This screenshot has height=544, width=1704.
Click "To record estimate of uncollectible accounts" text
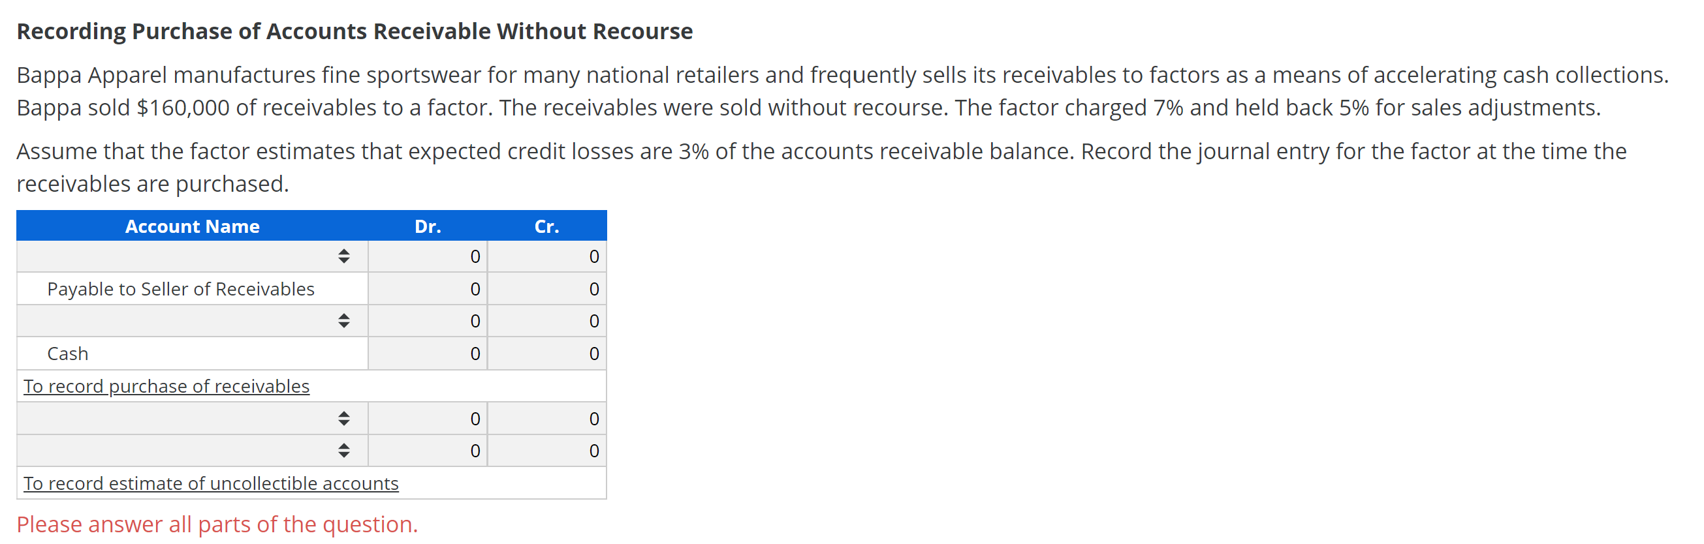pyautogui.click(x=210, y=483)
